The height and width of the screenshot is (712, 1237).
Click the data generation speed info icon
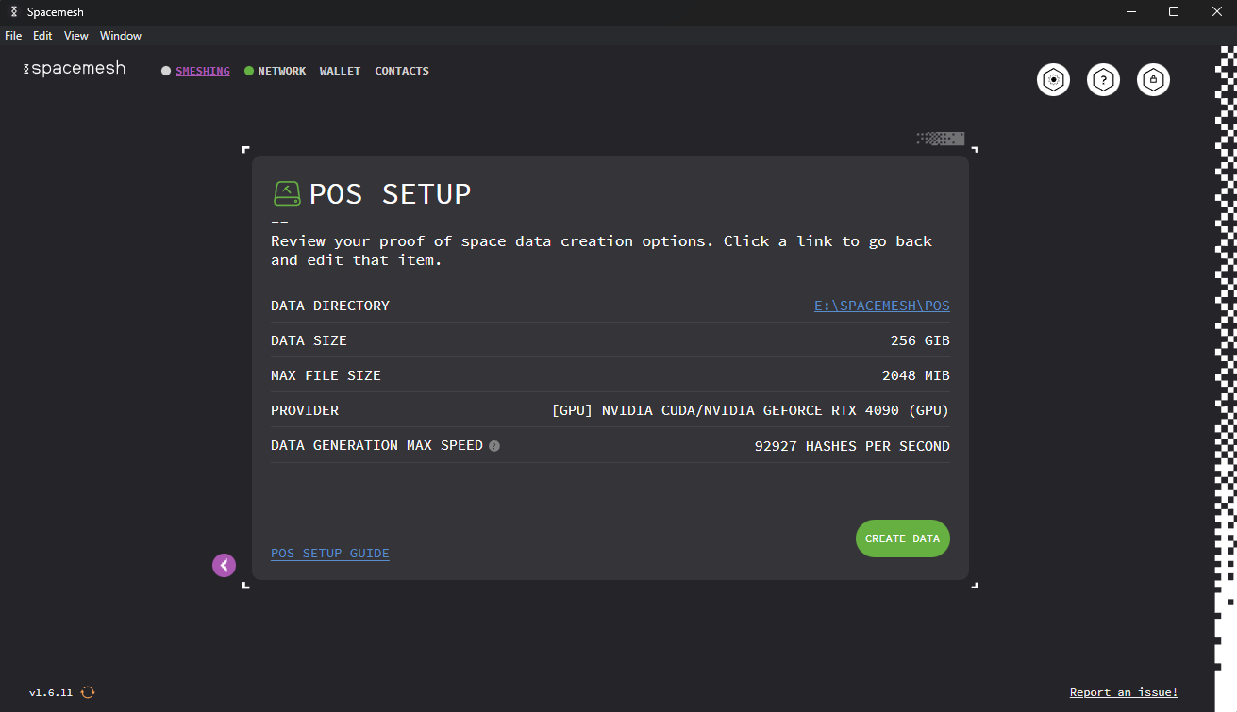coord(494,446)
